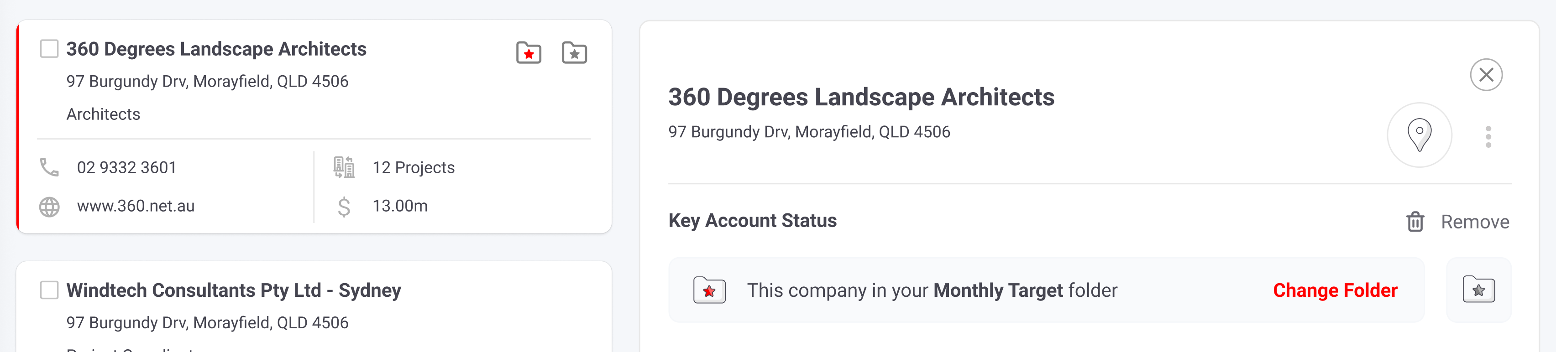Click the red star folder icon on 360 Degrees card
This screenshot has height=352, width=1556.
(529, 53)
